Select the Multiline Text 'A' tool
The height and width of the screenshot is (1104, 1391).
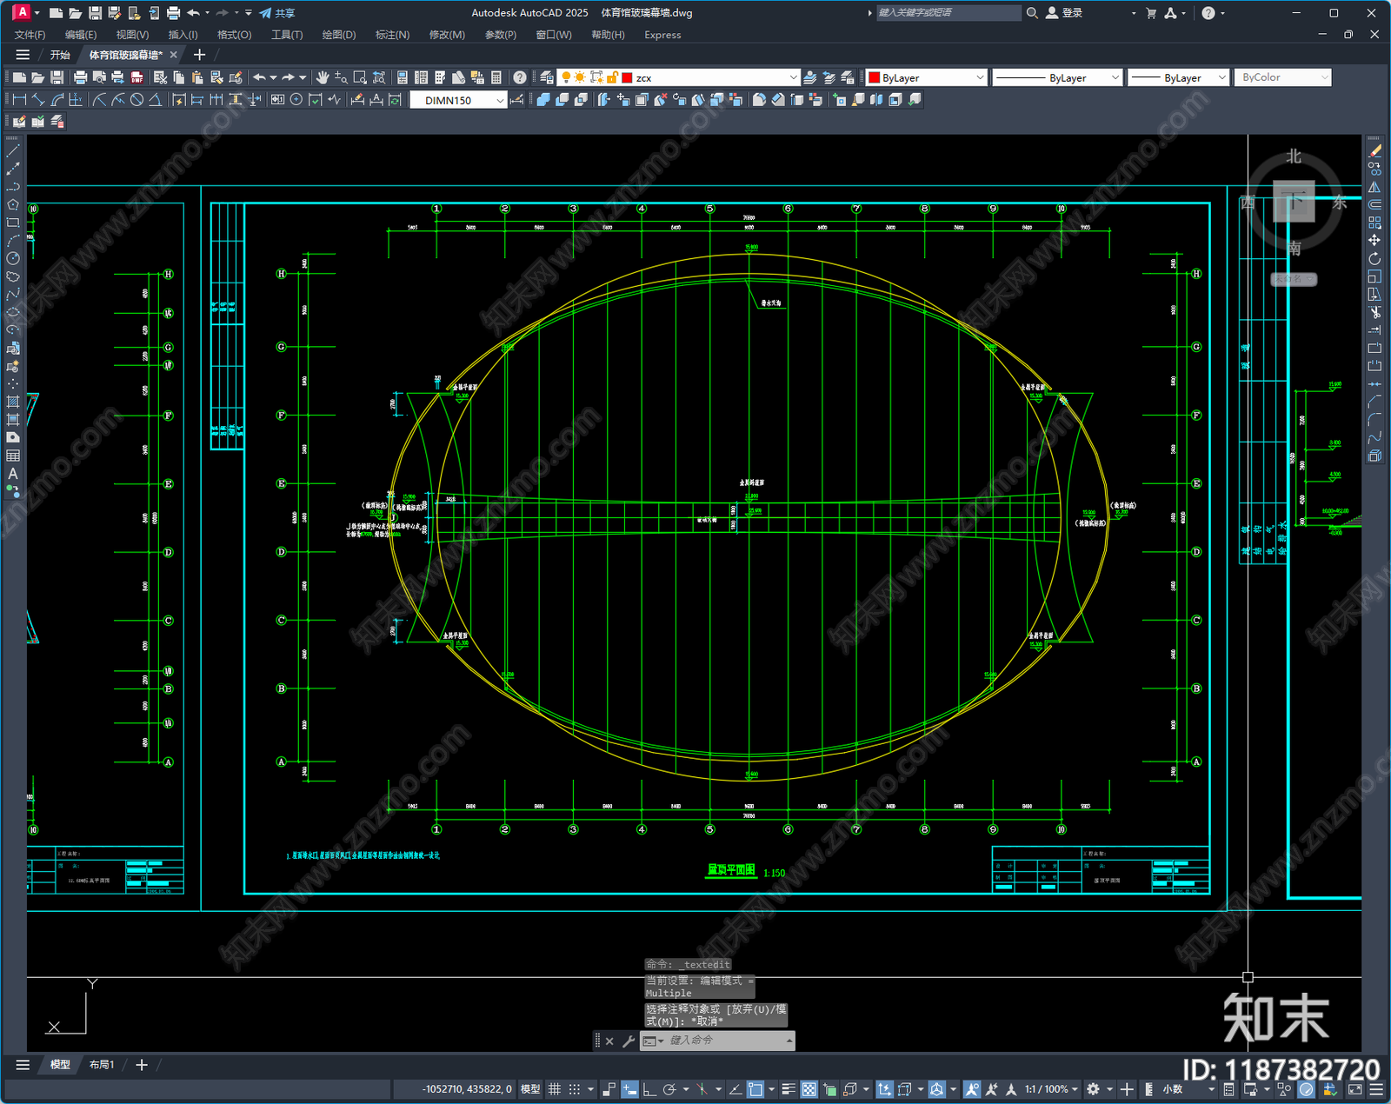click(13, 474)
